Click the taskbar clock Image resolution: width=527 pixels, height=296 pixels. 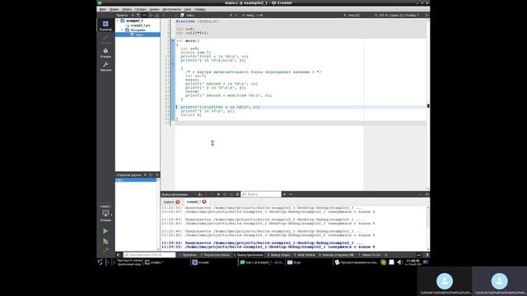pos(413,262)
